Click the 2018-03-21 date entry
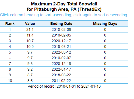This screenshot has width=134, height=99. click(61, 47)
